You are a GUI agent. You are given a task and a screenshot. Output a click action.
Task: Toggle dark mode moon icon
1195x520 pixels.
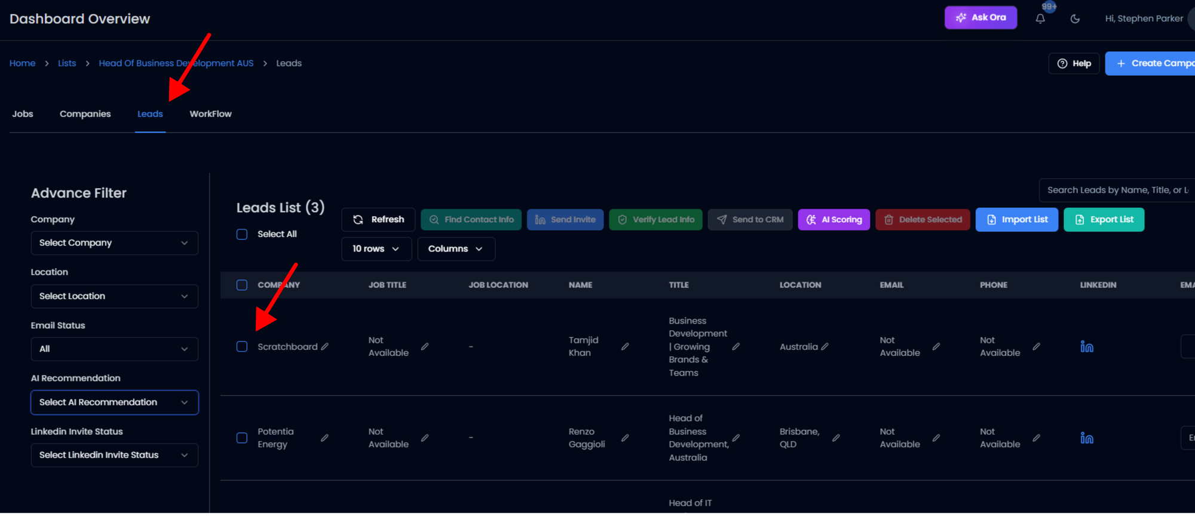coord(1075,19)
